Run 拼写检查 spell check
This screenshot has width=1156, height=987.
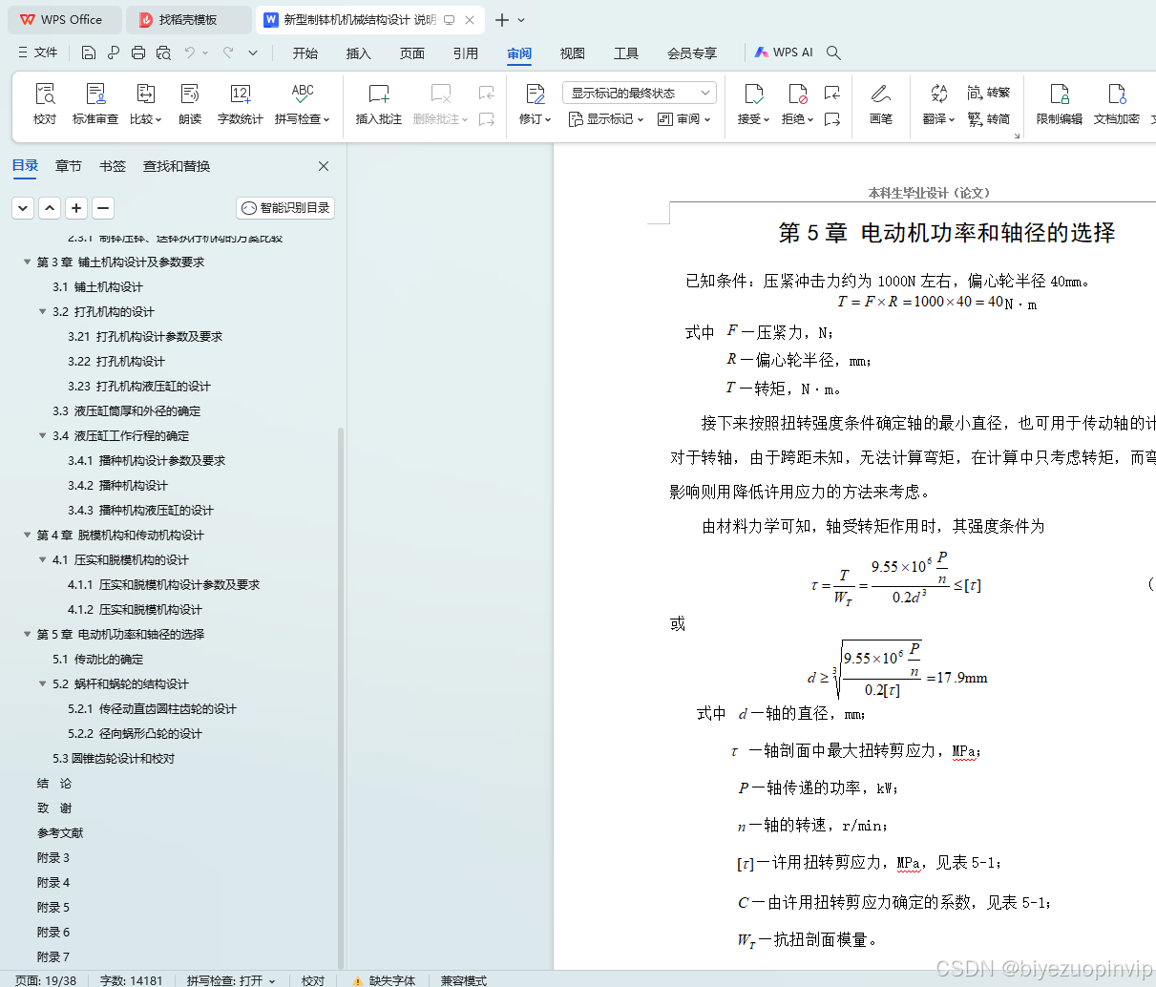tap(303, 103)
